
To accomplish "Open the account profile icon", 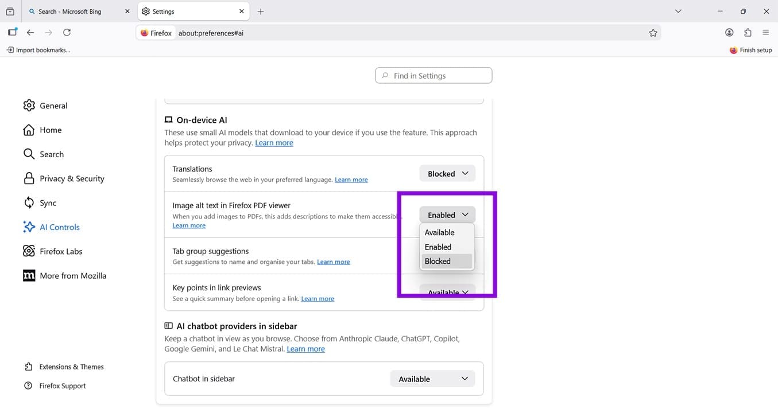I will click(x=729, y=33).
